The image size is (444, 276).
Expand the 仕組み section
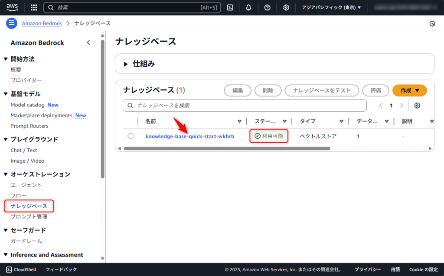(x=126, y=64)
